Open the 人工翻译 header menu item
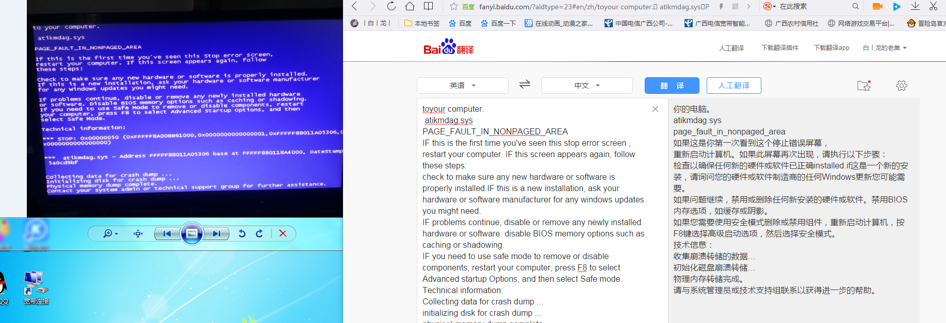The image size is (946, 323). click(731, 48)
